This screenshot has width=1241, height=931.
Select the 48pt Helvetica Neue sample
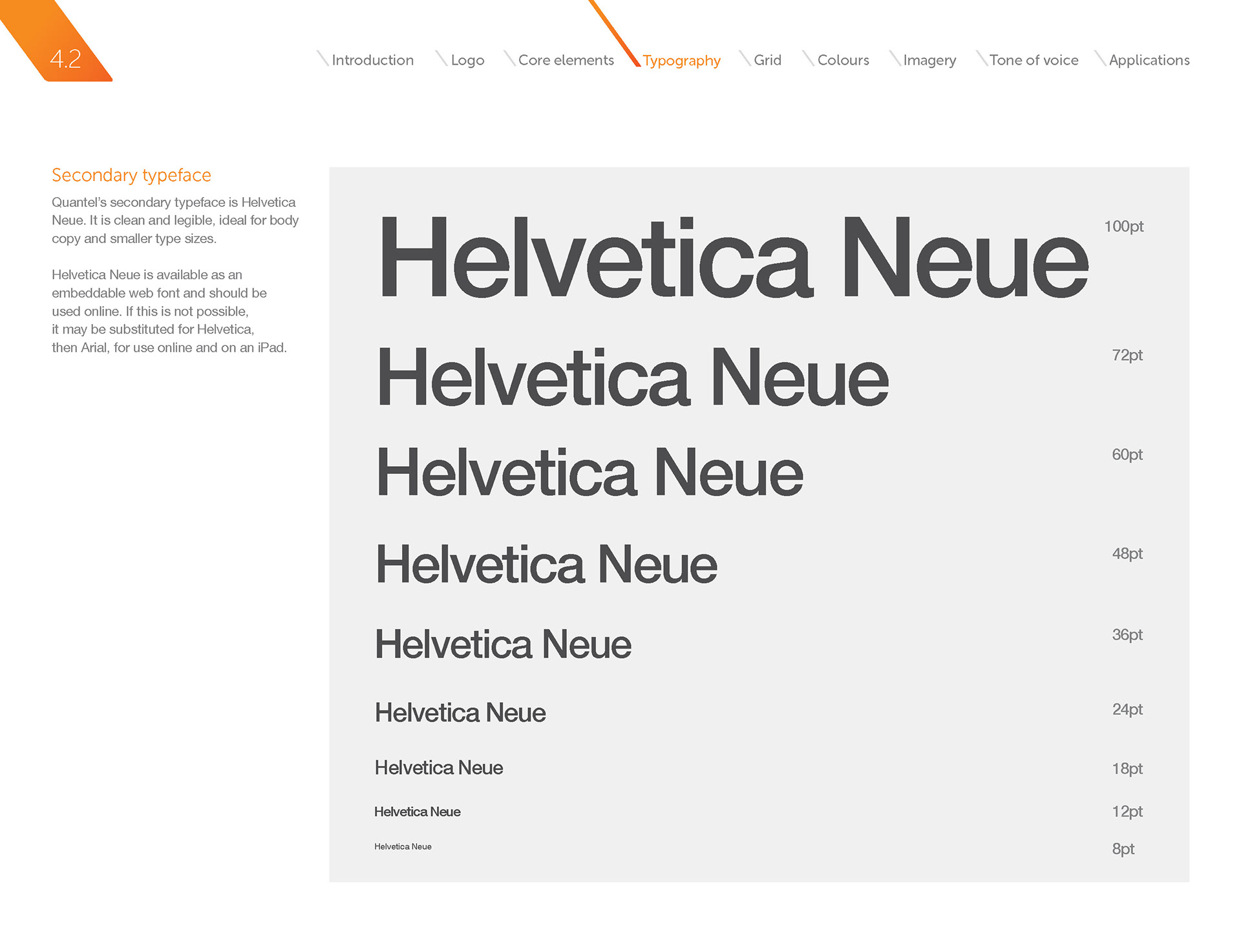click(x=546, y=564)
